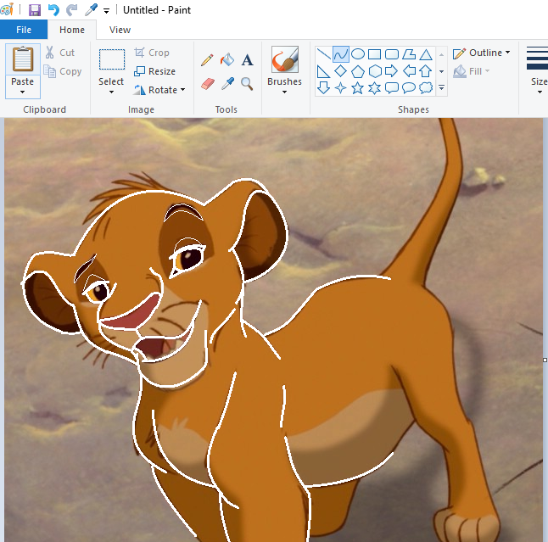Choose the Right arrow shape
The width and height of the screenshot is (548, 542).
click(x=391, y=71)
